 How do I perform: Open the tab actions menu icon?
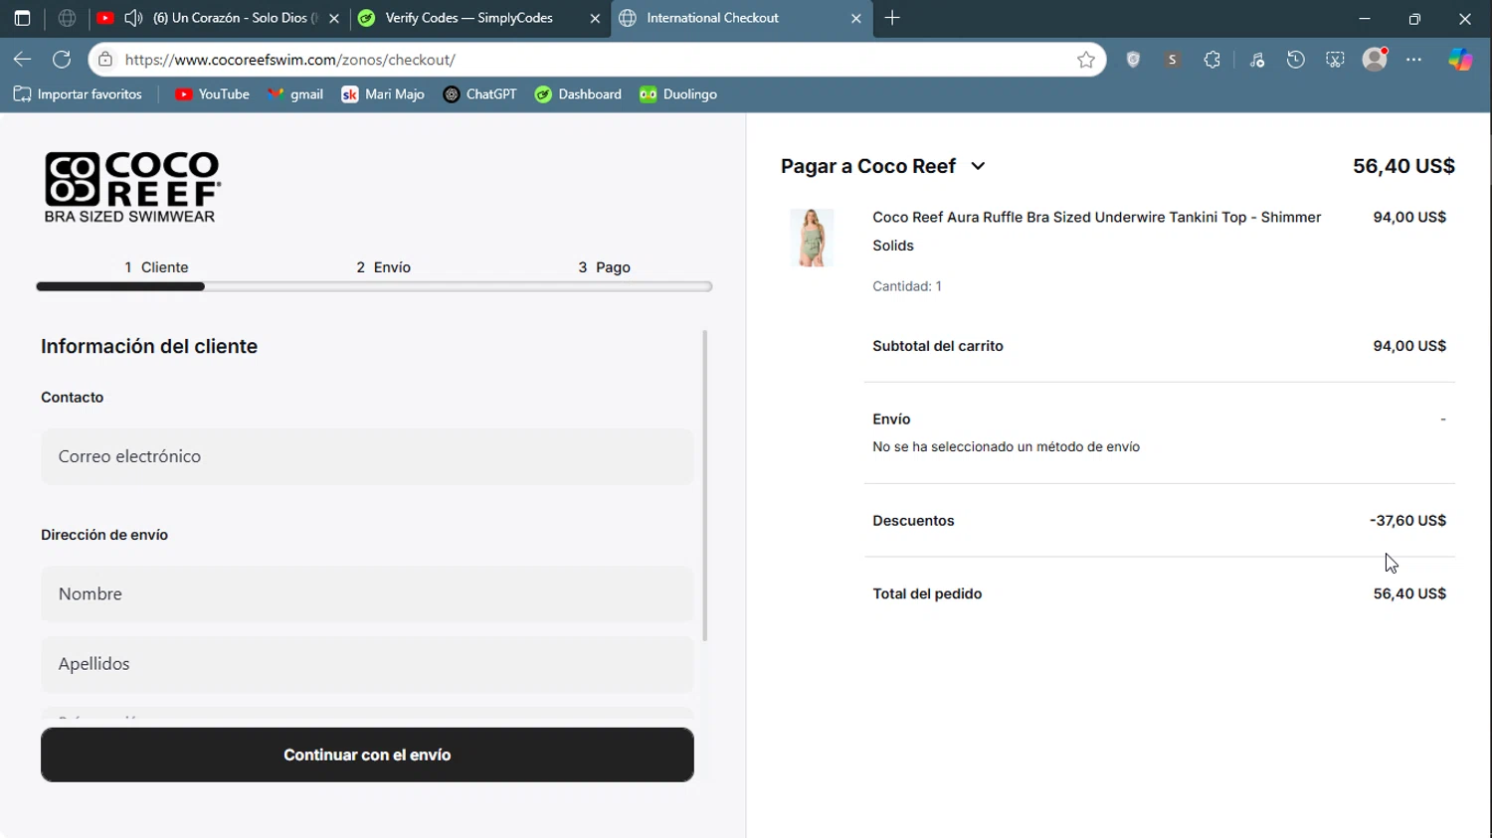[x=22, y=18]
